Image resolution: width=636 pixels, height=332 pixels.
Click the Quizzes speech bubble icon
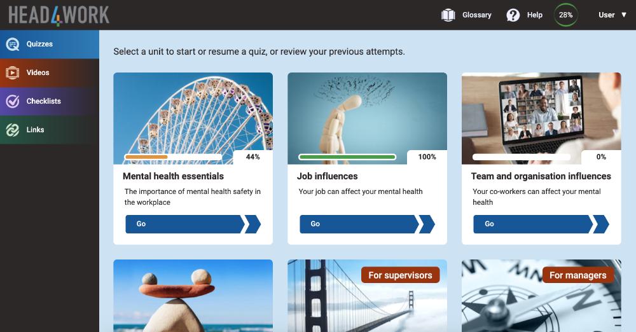click(13, 45)
